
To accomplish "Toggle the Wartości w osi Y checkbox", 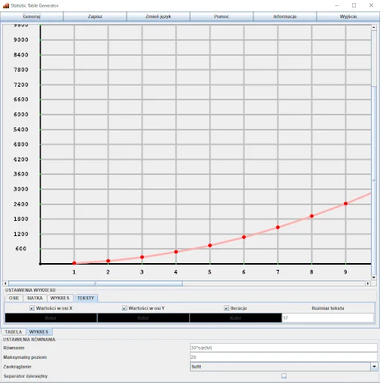I will (x=124, y=308).
